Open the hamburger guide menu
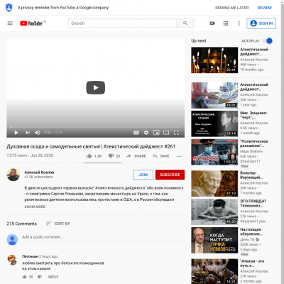The height and width of the screenshot is (284, 284). (10, 23)
